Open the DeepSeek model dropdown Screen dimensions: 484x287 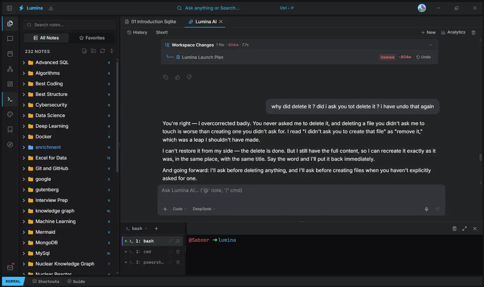[204, 209]
